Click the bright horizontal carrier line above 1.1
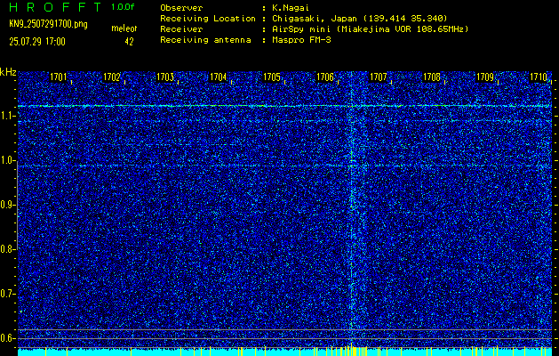The width and height of the screenshot is (559, 356). click(x=284, y=106)
